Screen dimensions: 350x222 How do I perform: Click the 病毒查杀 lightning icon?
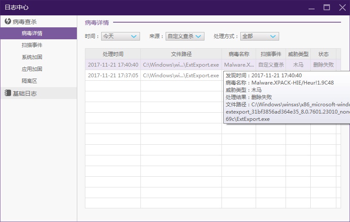(x=8, y=21)
